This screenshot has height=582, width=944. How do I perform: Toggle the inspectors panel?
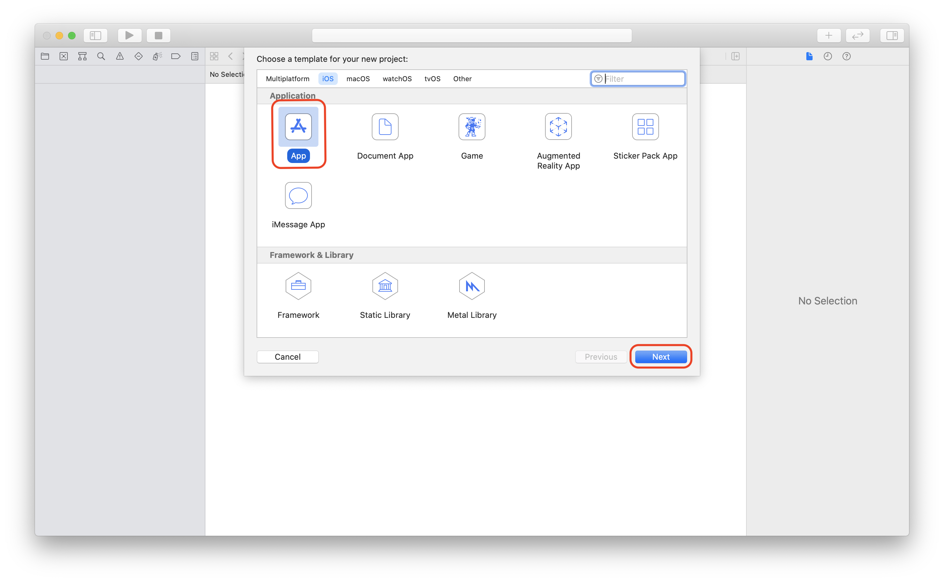[x=892, y=35]
